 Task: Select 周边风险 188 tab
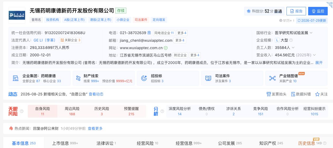[x=72, y=111]
